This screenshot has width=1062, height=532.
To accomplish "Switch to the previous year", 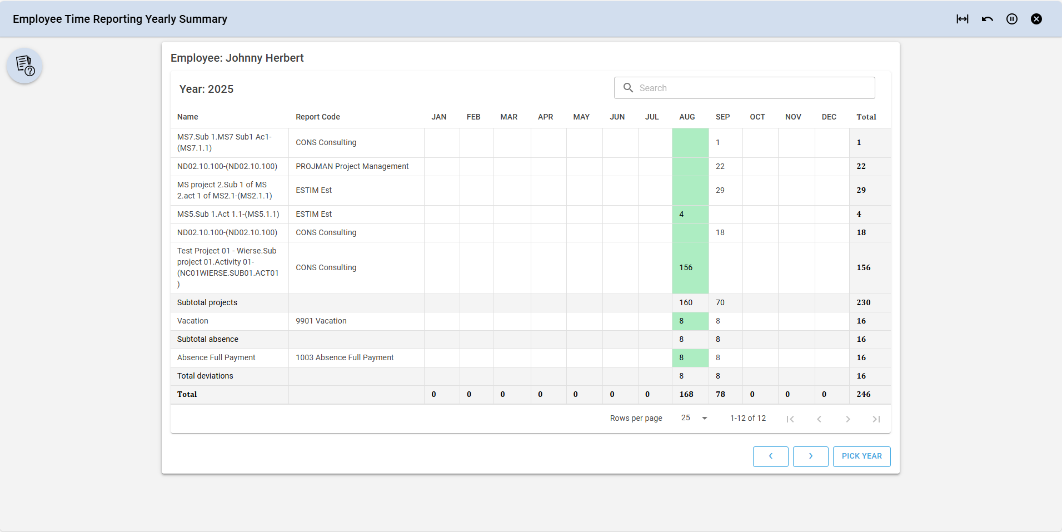I will pyautogui.click(x=770, y=456).
